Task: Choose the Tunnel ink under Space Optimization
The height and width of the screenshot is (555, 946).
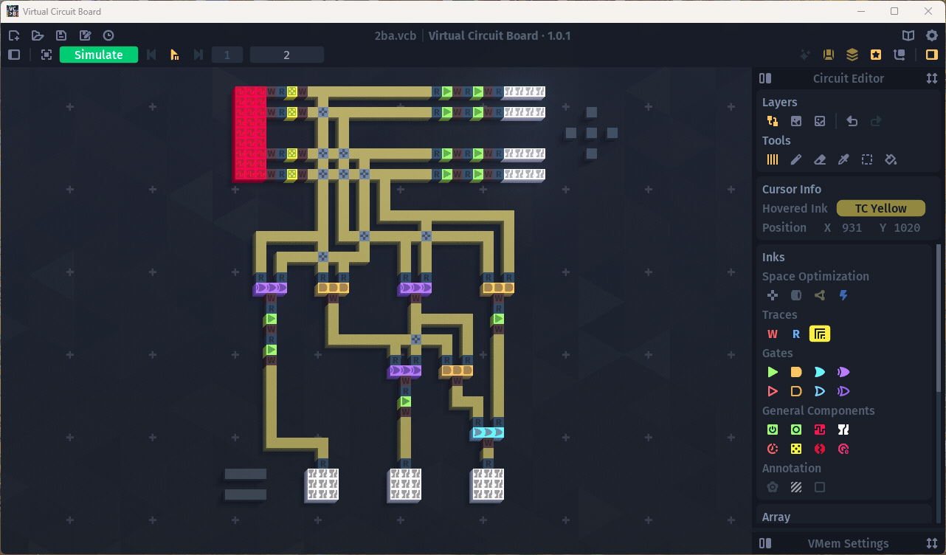Action: pyautogui.click(x=796, y=295)
